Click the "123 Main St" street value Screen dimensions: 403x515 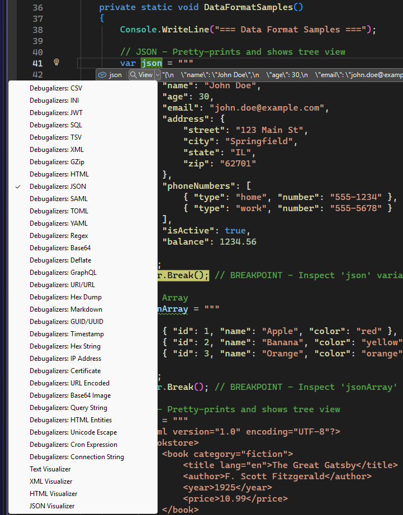(x=269, y=130)
